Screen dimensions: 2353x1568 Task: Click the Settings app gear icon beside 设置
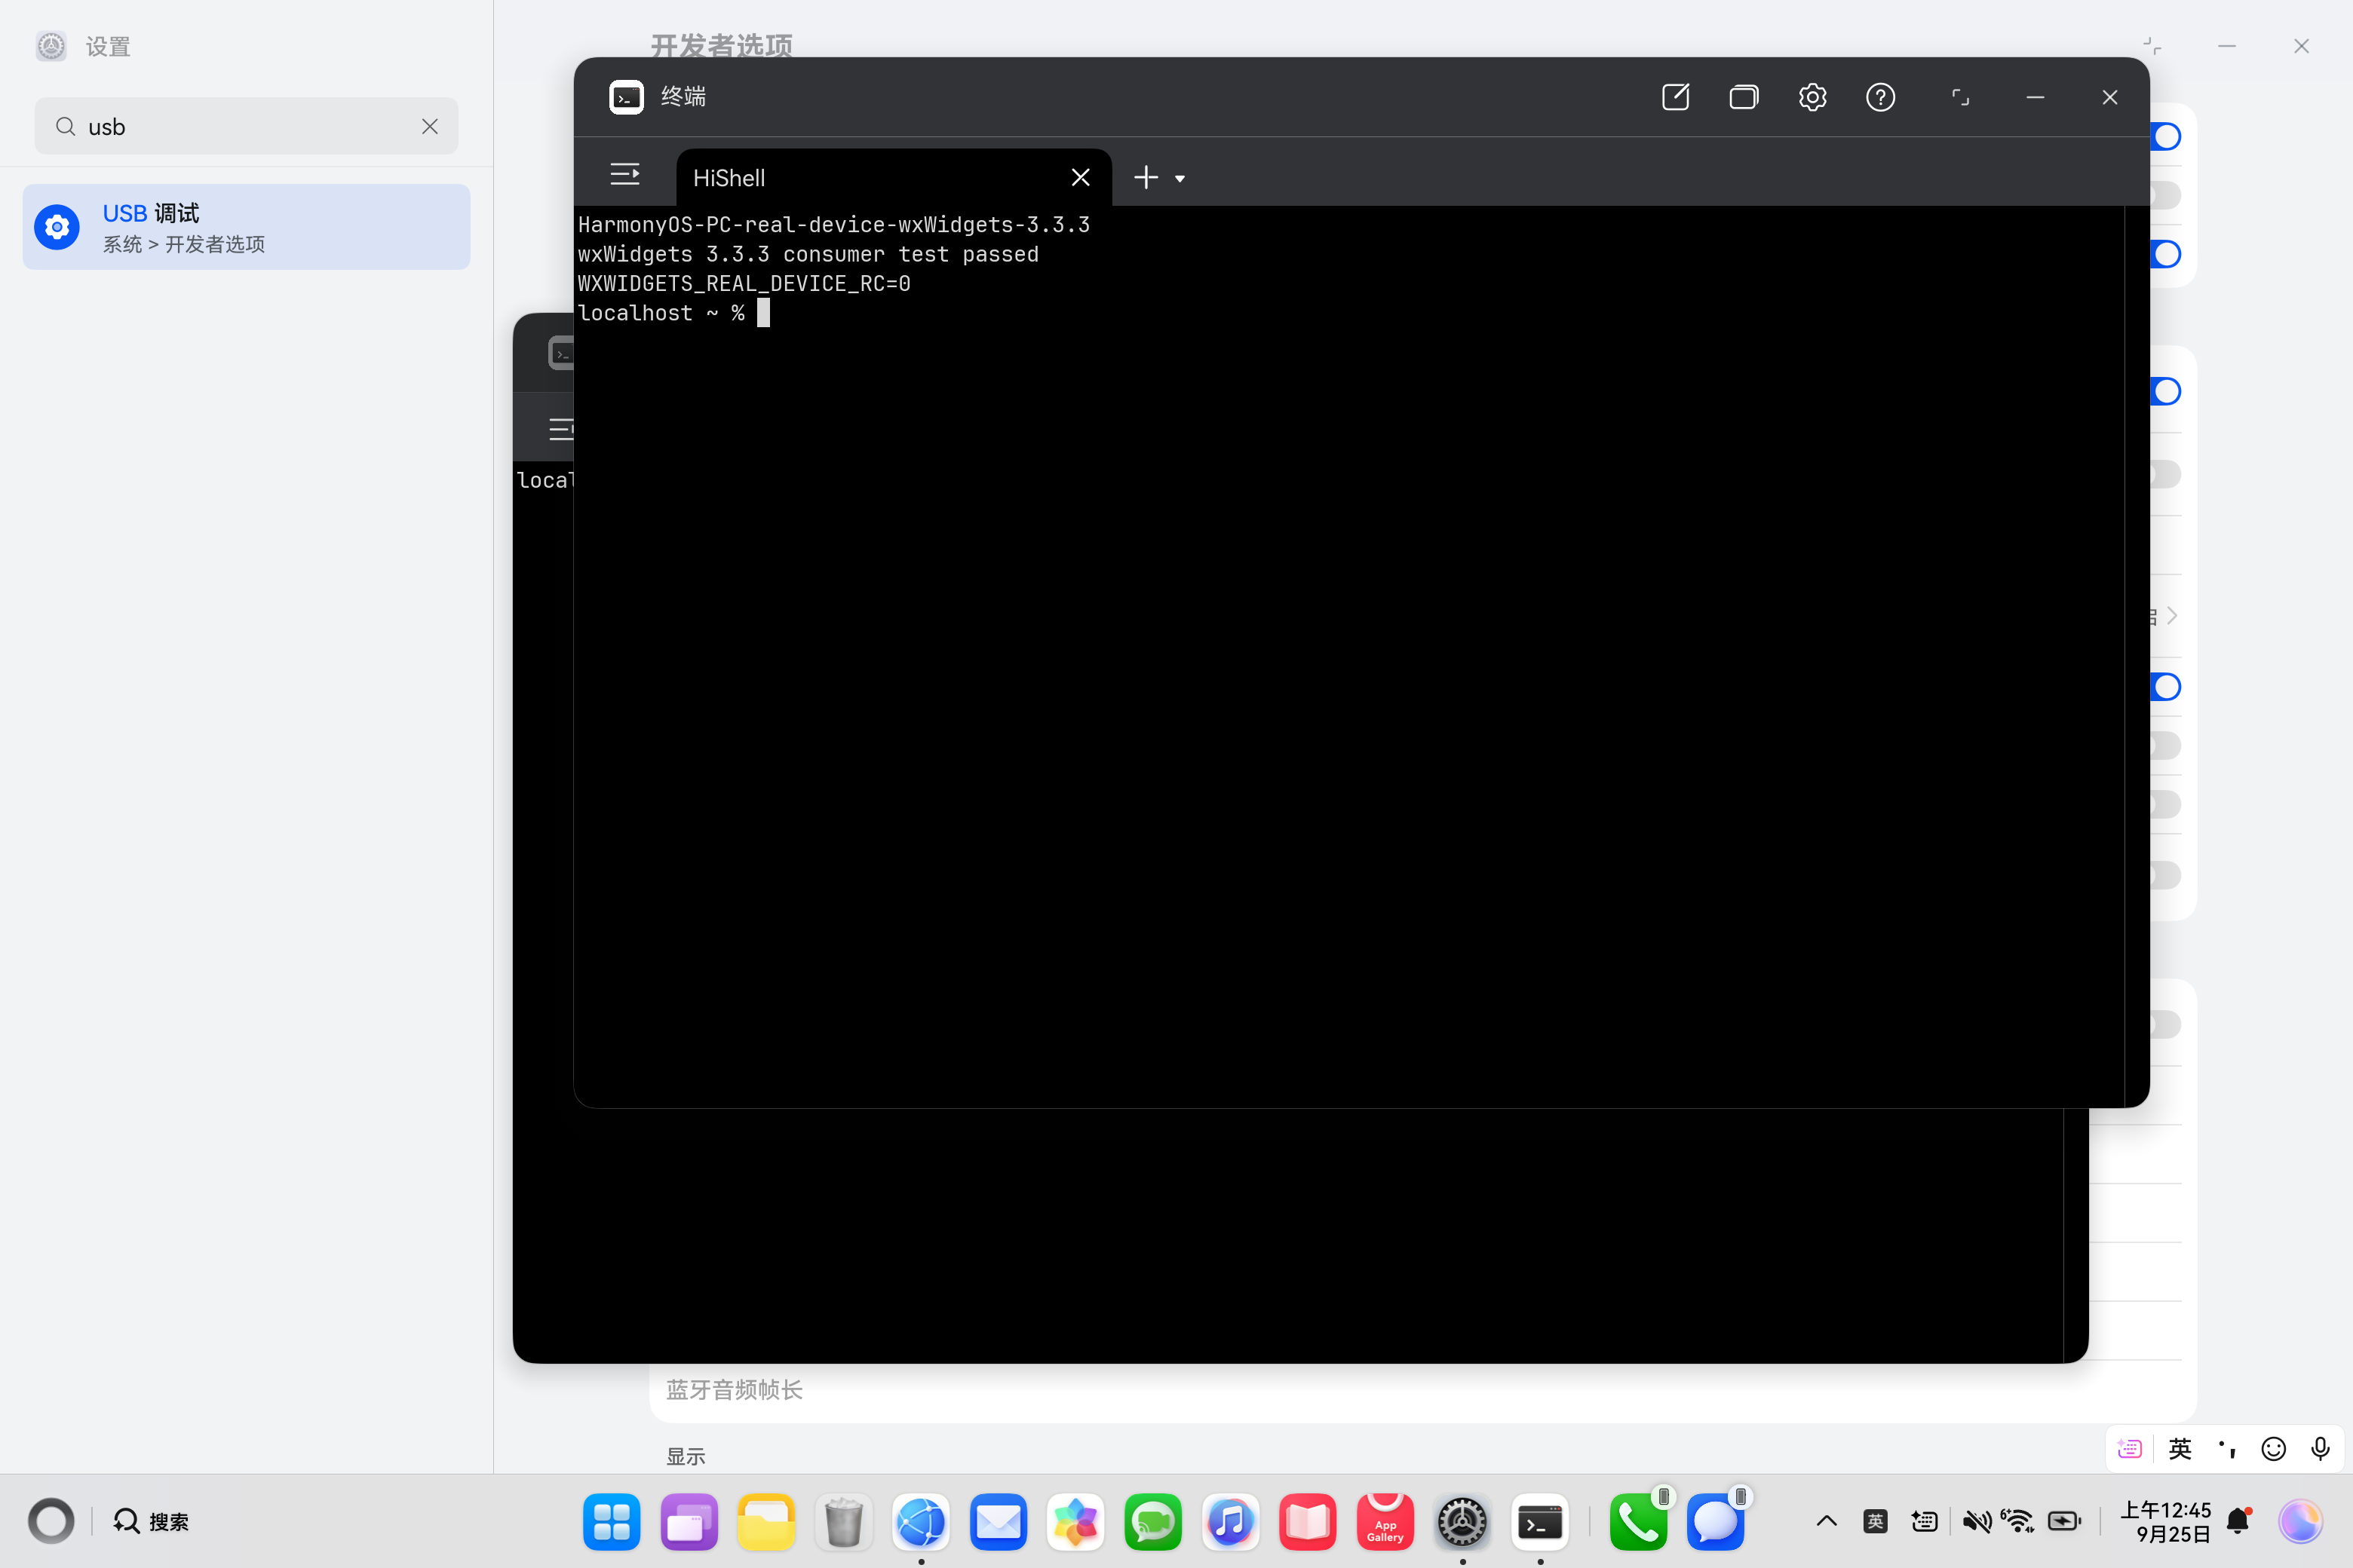[x=51, y=46]
